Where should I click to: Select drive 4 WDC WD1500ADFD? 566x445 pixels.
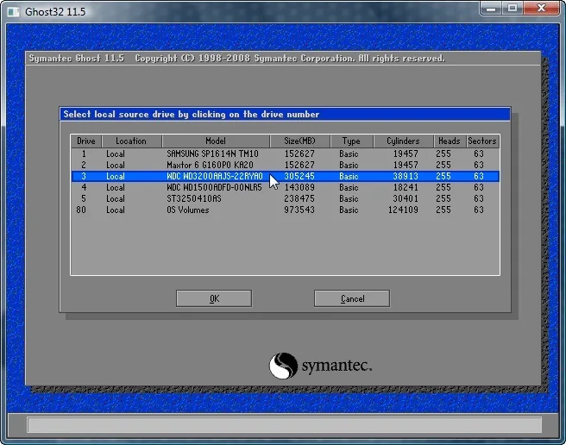(x=286, y=187)
